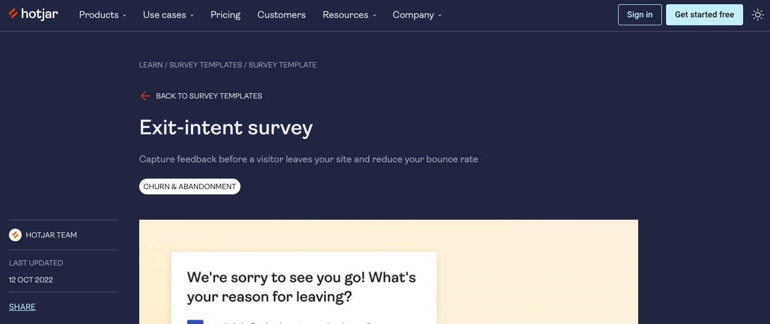Click the Get started free button
This screenshot has width=770, height=324.
[x=704, y=15]
